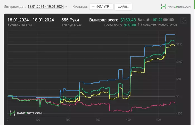This screenshot has width=195, height=125.
Task: Select the '555 Руки' hands count text
Action: pyautogui.click(x=70, y=20)
